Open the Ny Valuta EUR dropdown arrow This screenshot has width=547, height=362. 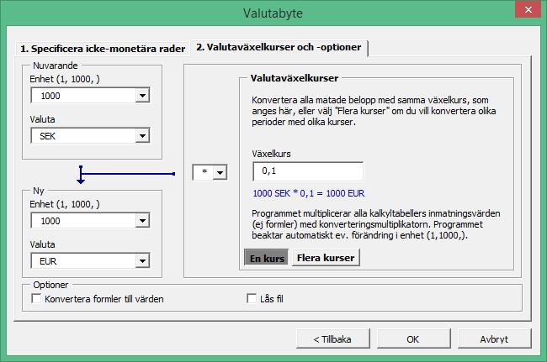[x=143, y=261]
